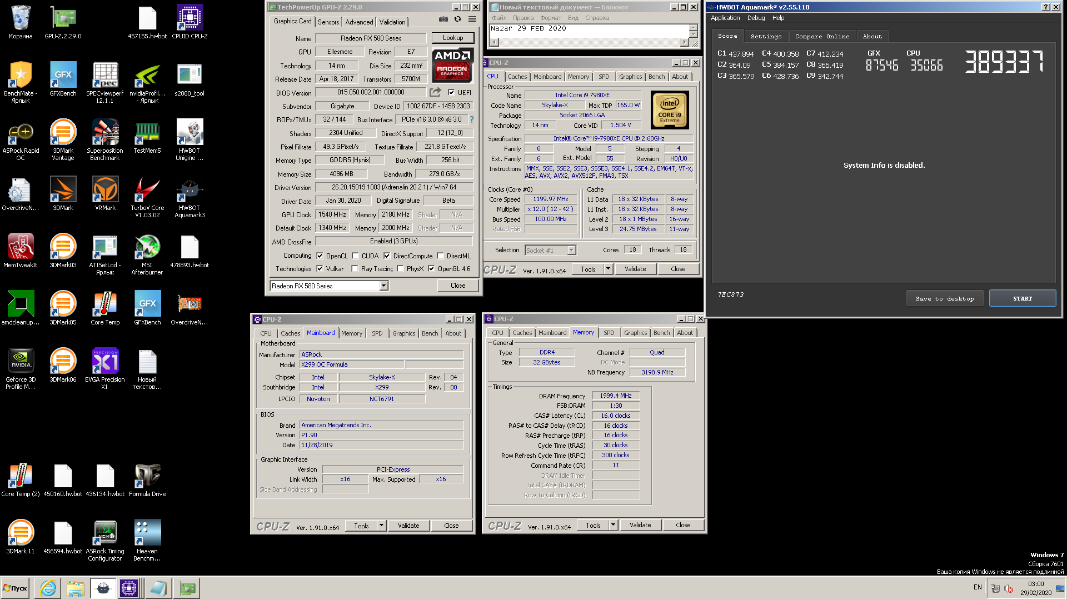The height and width of the screenshot is (600, 1067).
Task: Open CPUID CPU-Z desktop shortcut
Action: click(190, 22)
